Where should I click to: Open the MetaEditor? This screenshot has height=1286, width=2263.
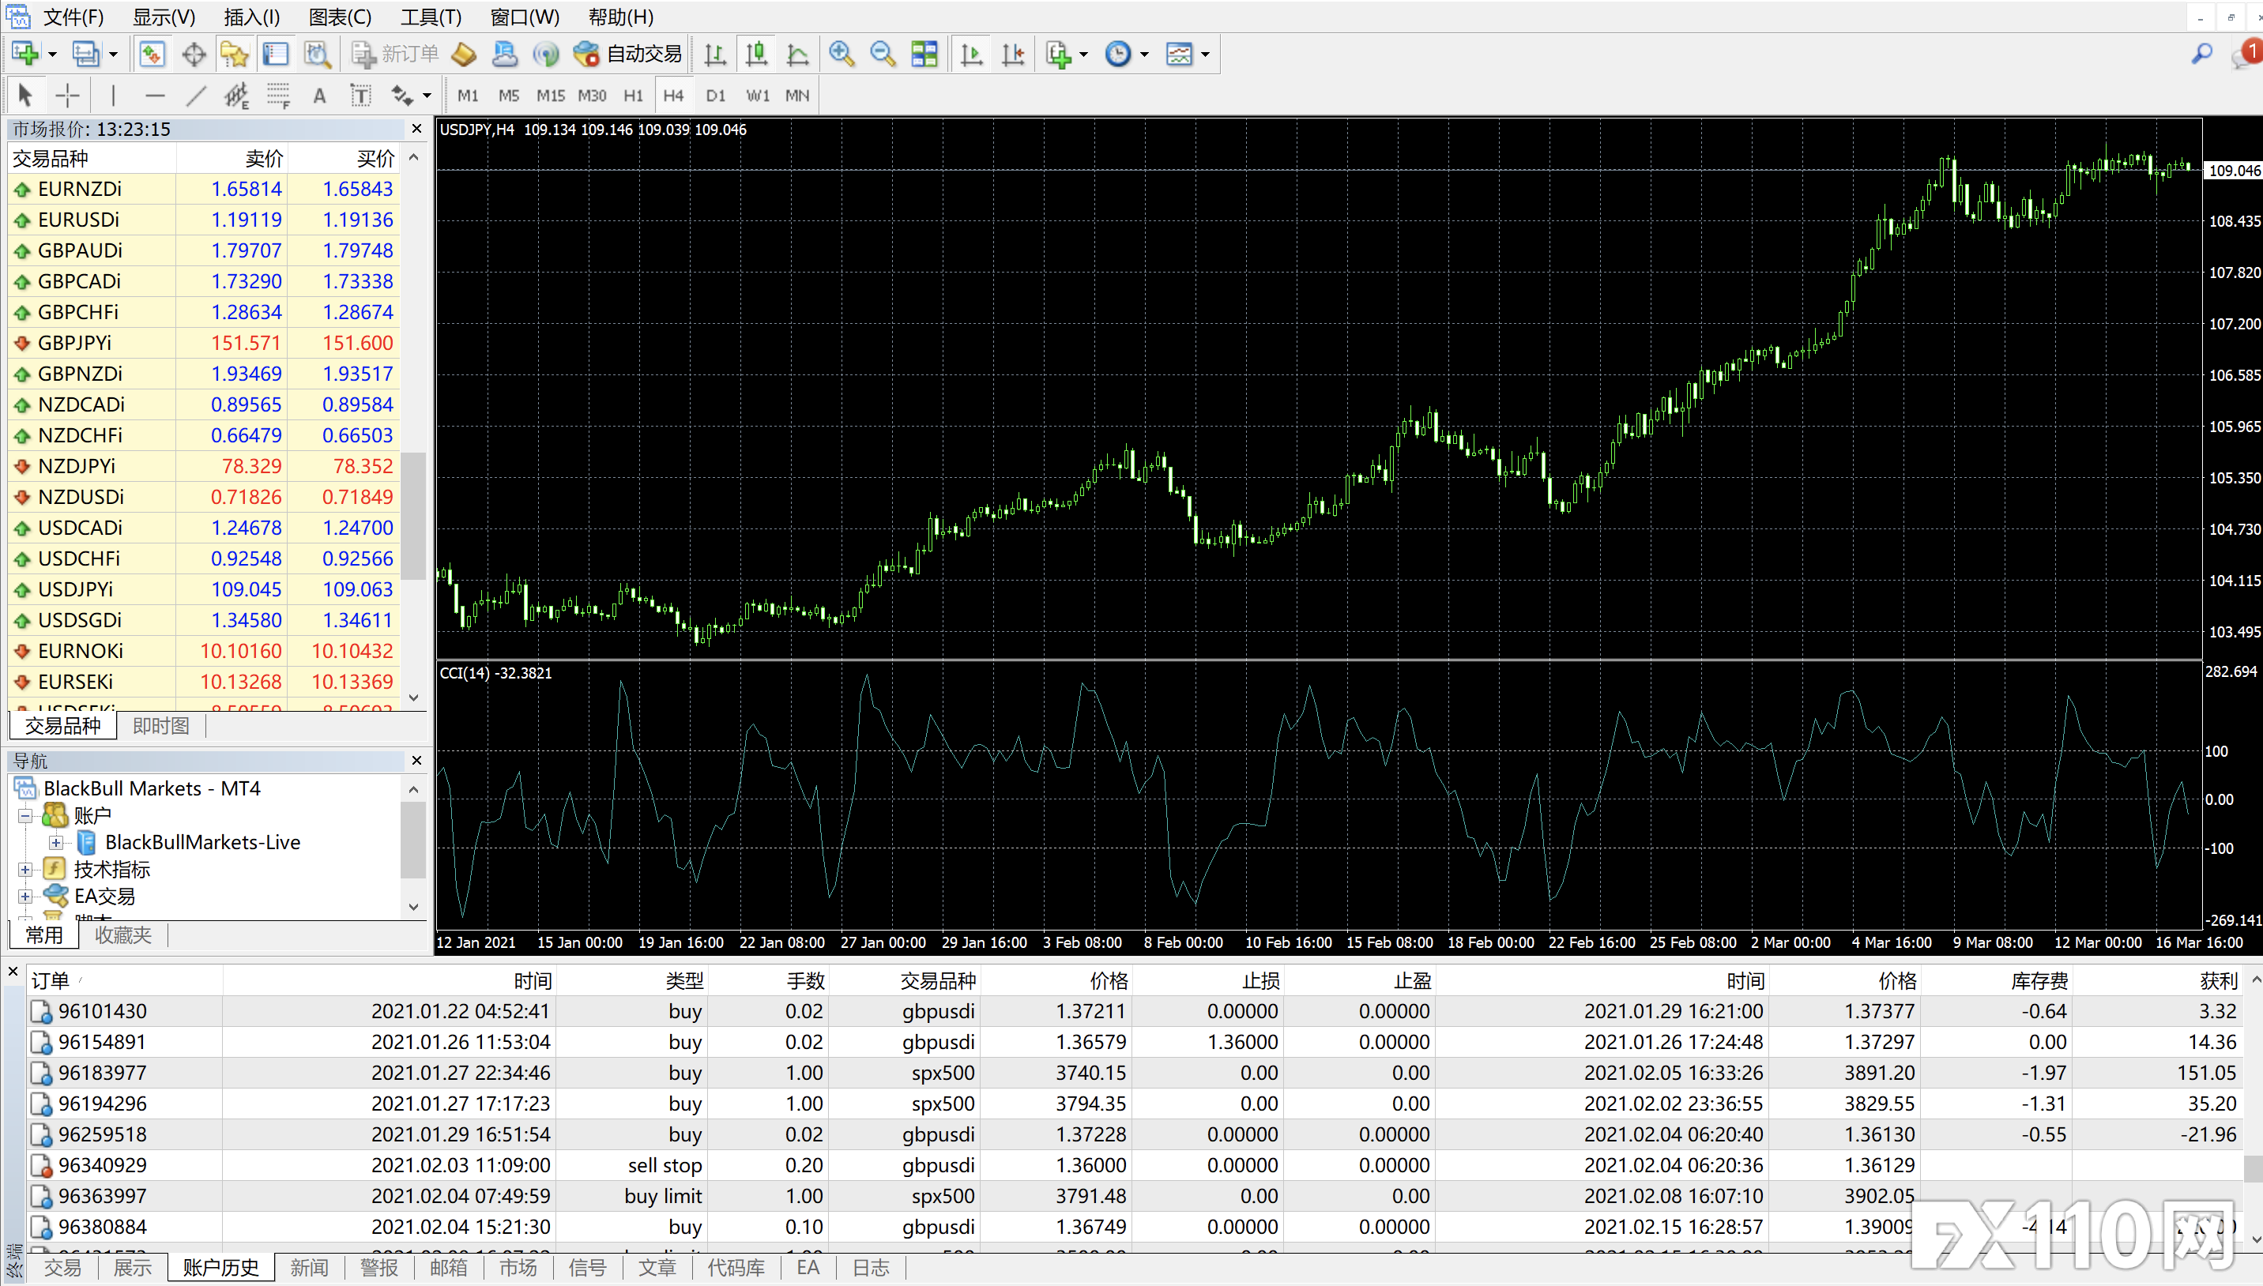click(464, 54)
